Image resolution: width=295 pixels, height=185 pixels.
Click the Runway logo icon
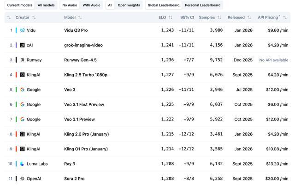click(x=22, y=60)
